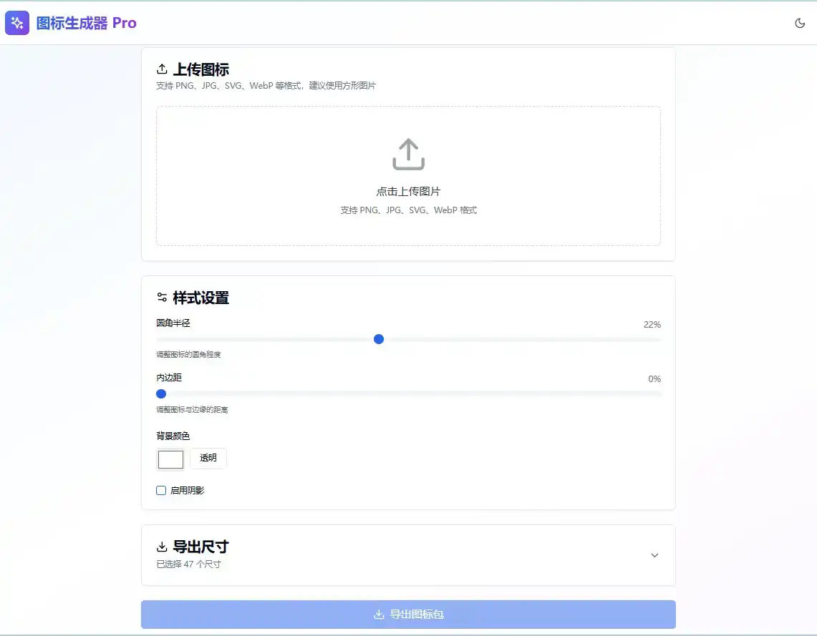
Task: Enable the 启用阴影 shadow checkbox
Action: click(161, 489)
